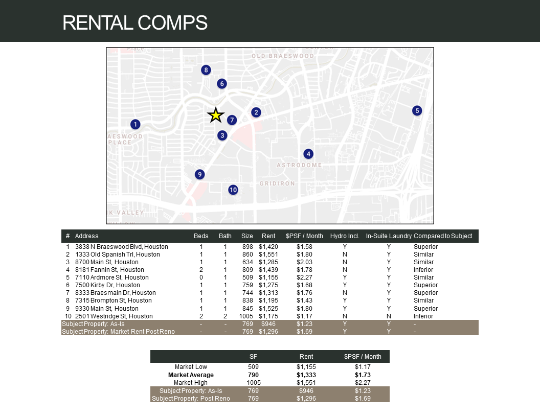The height and width of the screenshot is (417, 540).
Task: Select map pin number 3
Action: point(222,135)
